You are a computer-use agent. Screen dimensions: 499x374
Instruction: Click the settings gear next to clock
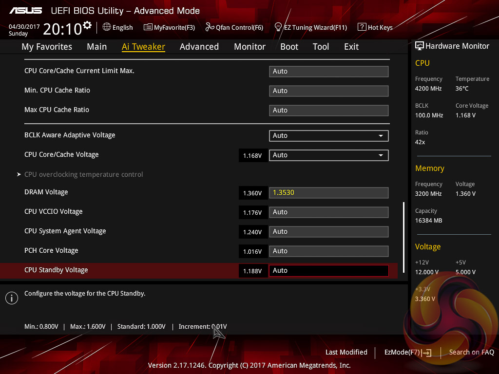(87, 25)
